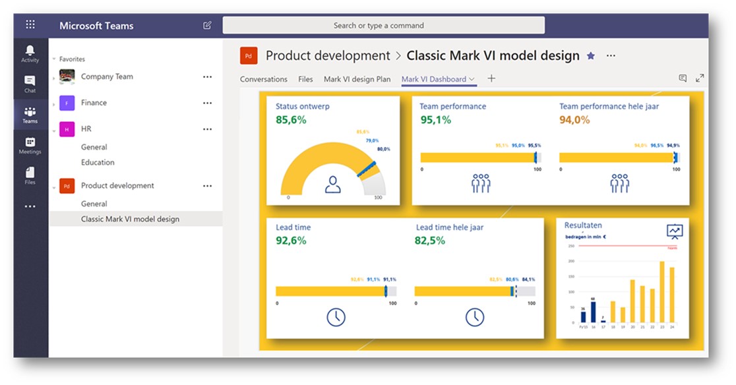The height and width of the screenshot is (385, 736).
Task: Collapse the Product development team
Action: tap(55, 188)
